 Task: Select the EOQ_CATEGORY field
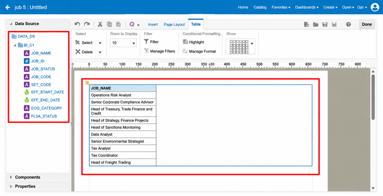click(x=46, y=108)
